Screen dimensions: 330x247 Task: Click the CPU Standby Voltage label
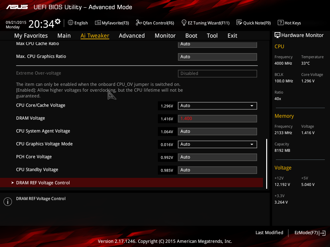[x=37, y=170]
